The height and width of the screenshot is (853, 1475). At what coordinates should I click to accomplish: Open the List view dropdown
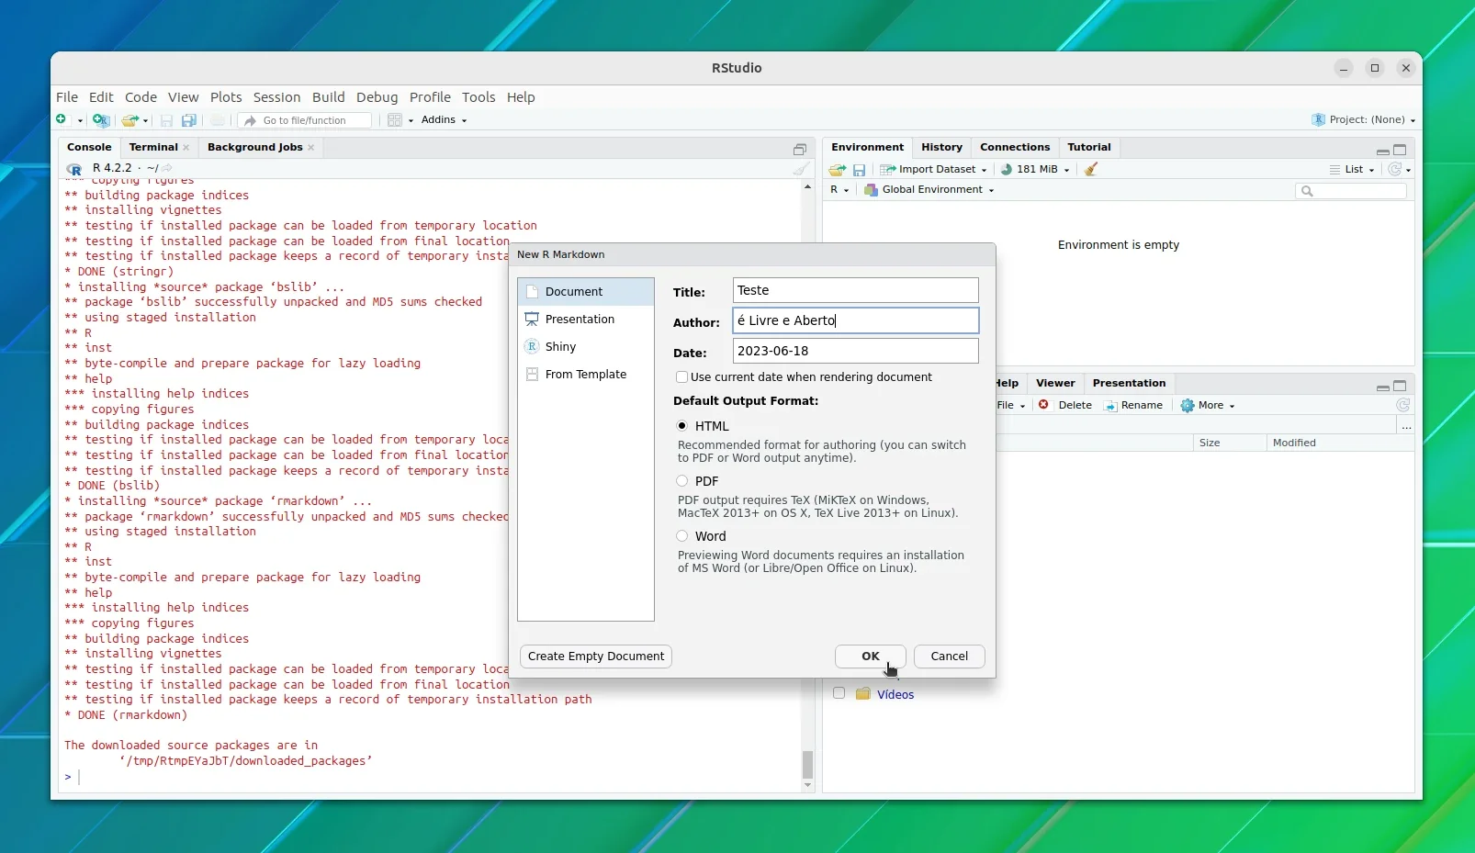tap(1353, 170)
